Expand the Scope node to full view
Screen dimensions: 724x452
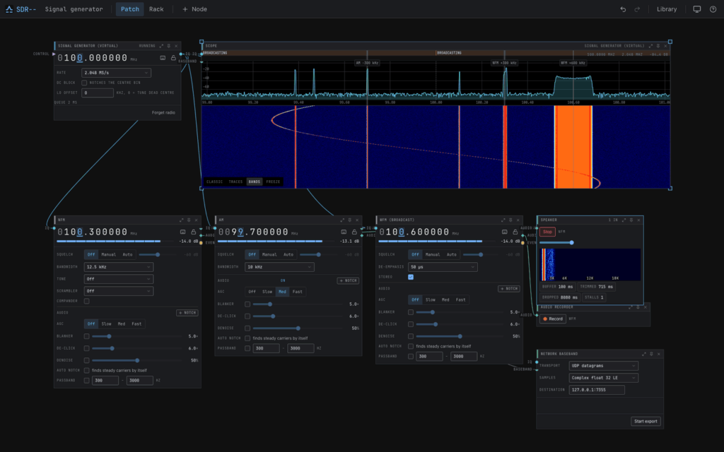(650, 46)
